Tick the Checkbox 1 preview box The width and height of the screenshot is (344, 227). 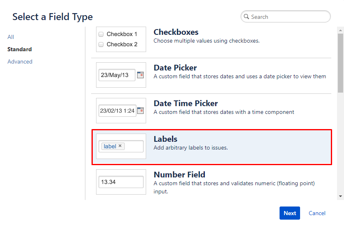[101, 34]
